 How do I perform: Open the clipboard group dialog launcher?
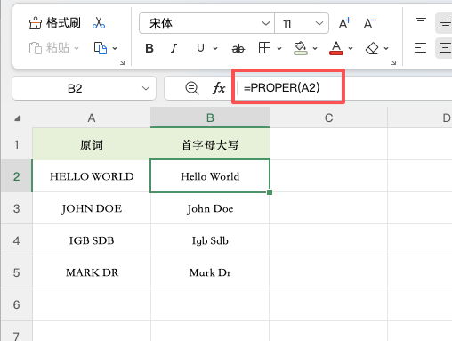(122, 62)
